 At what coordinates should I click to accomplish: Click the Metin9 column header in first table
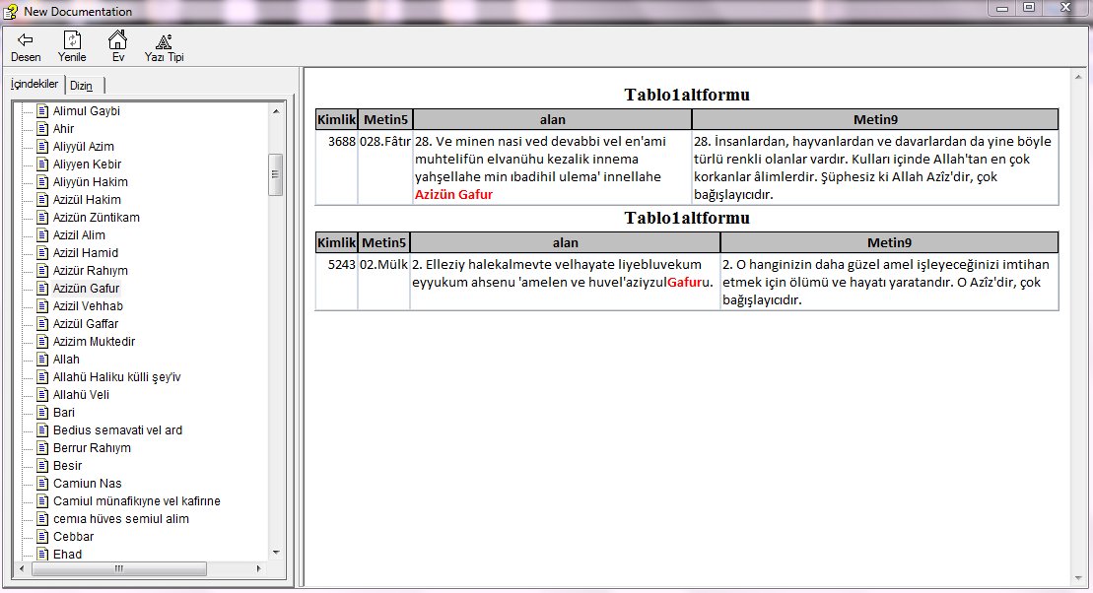(874, 119)
